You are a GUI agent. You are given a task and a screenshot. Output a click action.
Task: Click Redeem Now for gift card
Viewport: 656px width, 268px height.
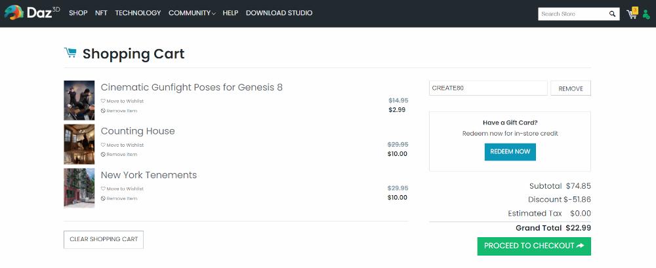click(510, 151)
